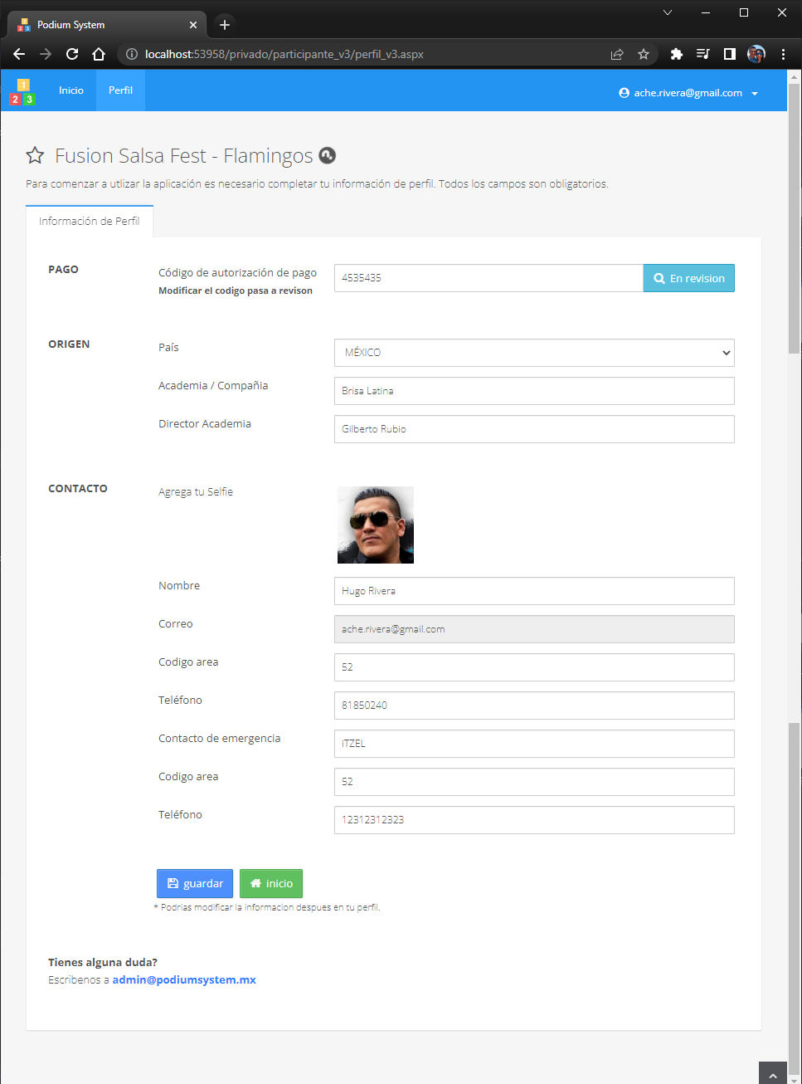Open the País dropdown showing MÉXICO
The image size is (802, 1084).
click(x=534, y=353)
